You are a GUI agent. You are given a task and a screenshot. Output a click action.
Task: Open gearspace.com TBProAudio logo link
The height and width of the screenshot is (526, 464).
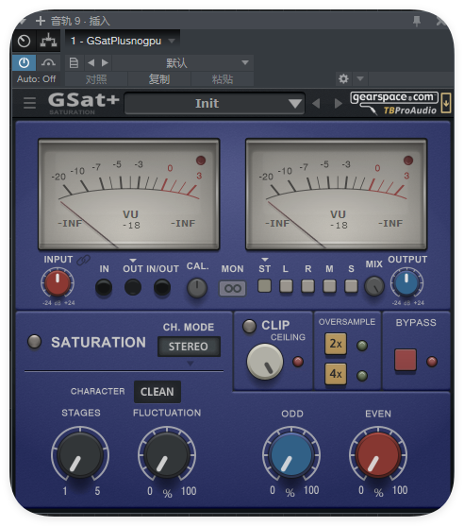coord(394,103)
